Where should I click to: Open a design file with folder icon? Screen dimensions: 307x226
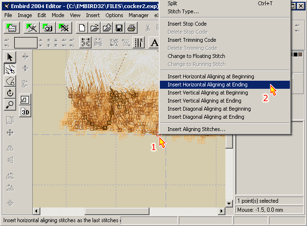[94, 28]
